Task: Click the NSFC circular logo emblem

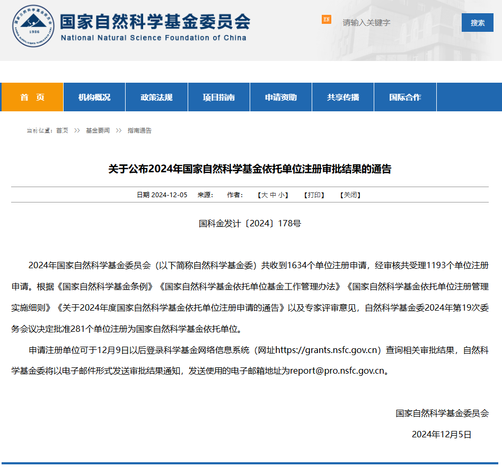Action: point(33,27)
